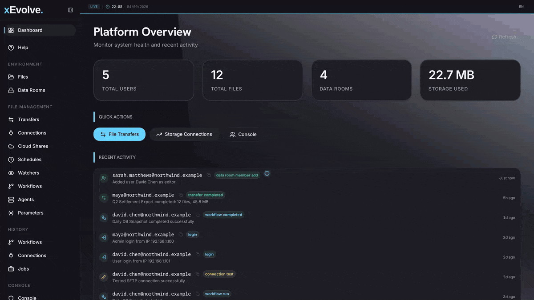Image resolution: width=534 pixels, height=300 pixels.
Task: Click the 'workflow completed' tag
Action: tap(223, 215)
